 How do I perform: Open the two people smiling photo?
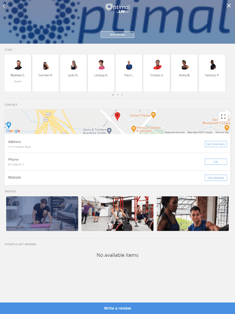[x=193, y=214]
